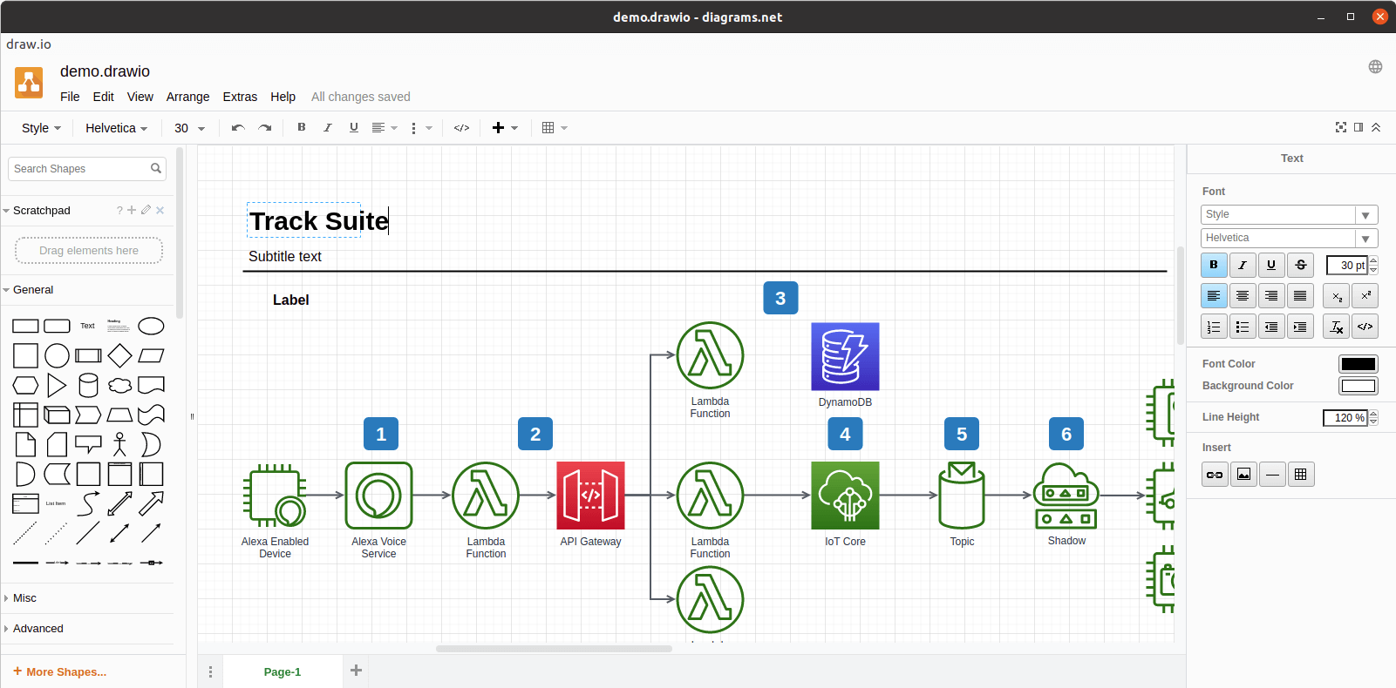
Task: Apply numbered list in the Text panel
Action: (1214, 327)
